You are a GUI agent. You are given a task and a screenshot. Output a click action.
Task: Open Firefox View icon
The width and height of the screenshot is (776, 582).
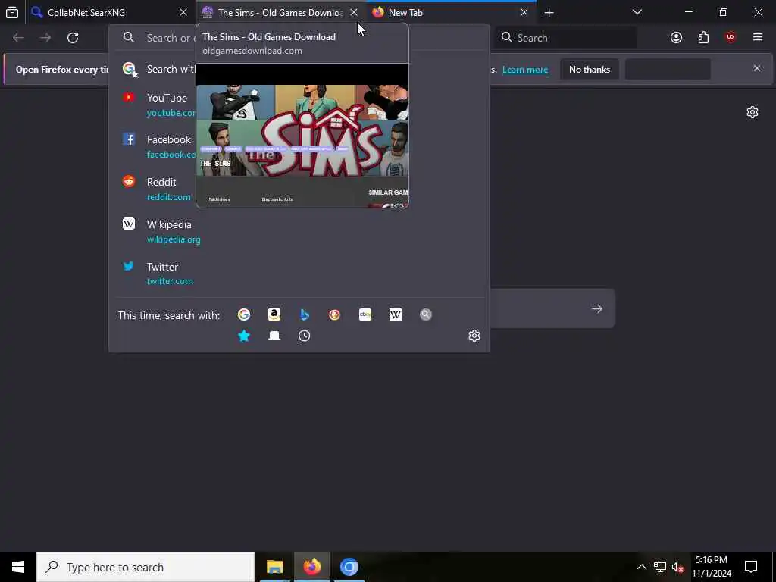tap(12, 12)
